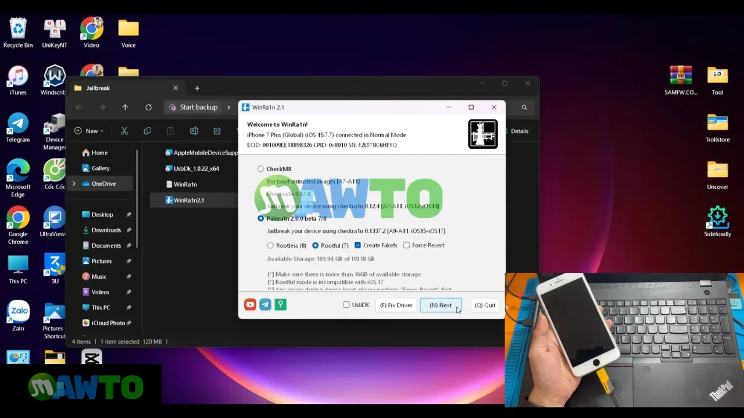The image size is (744, 418).
Task: Open the YouTube link icon in WinRa1n
Action: click(250, 305)
